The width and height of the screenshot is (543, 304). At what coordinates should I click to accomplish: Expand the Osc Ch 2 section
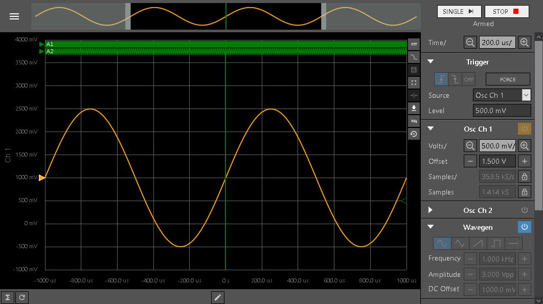click(431, 210)
